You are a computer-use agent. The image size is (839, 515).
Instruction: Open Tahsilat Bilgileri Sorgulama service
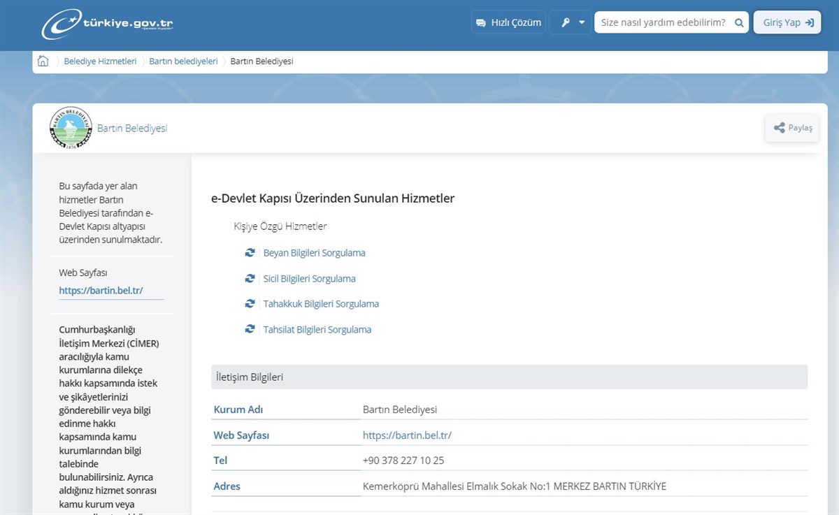pos(317,330)
